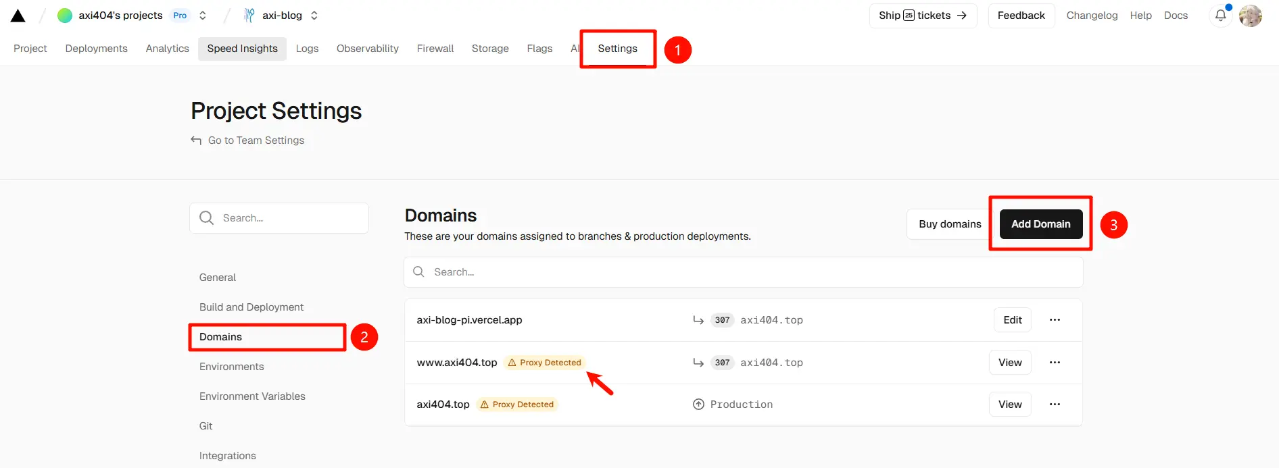Click Proxy Detected warning on axi404.top

[517, 405]
